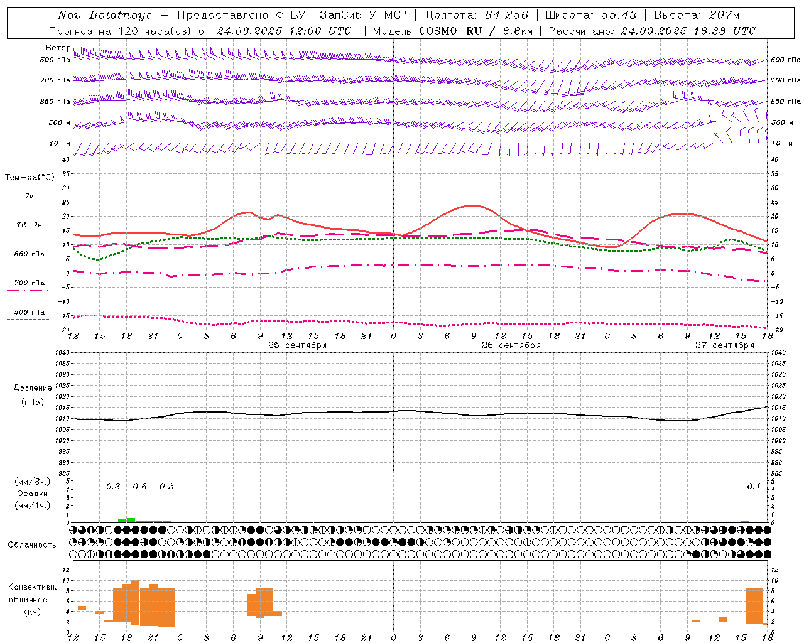Click the Осадки precipitation label
The width and height of the screenshot is (804, 643).
pos(33,494)
